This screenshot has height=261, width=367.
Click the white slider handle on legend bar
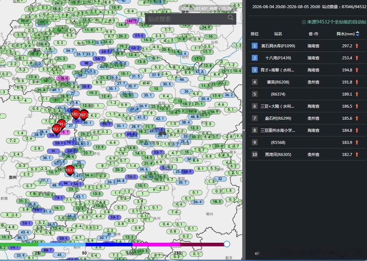tap(227, 244)
